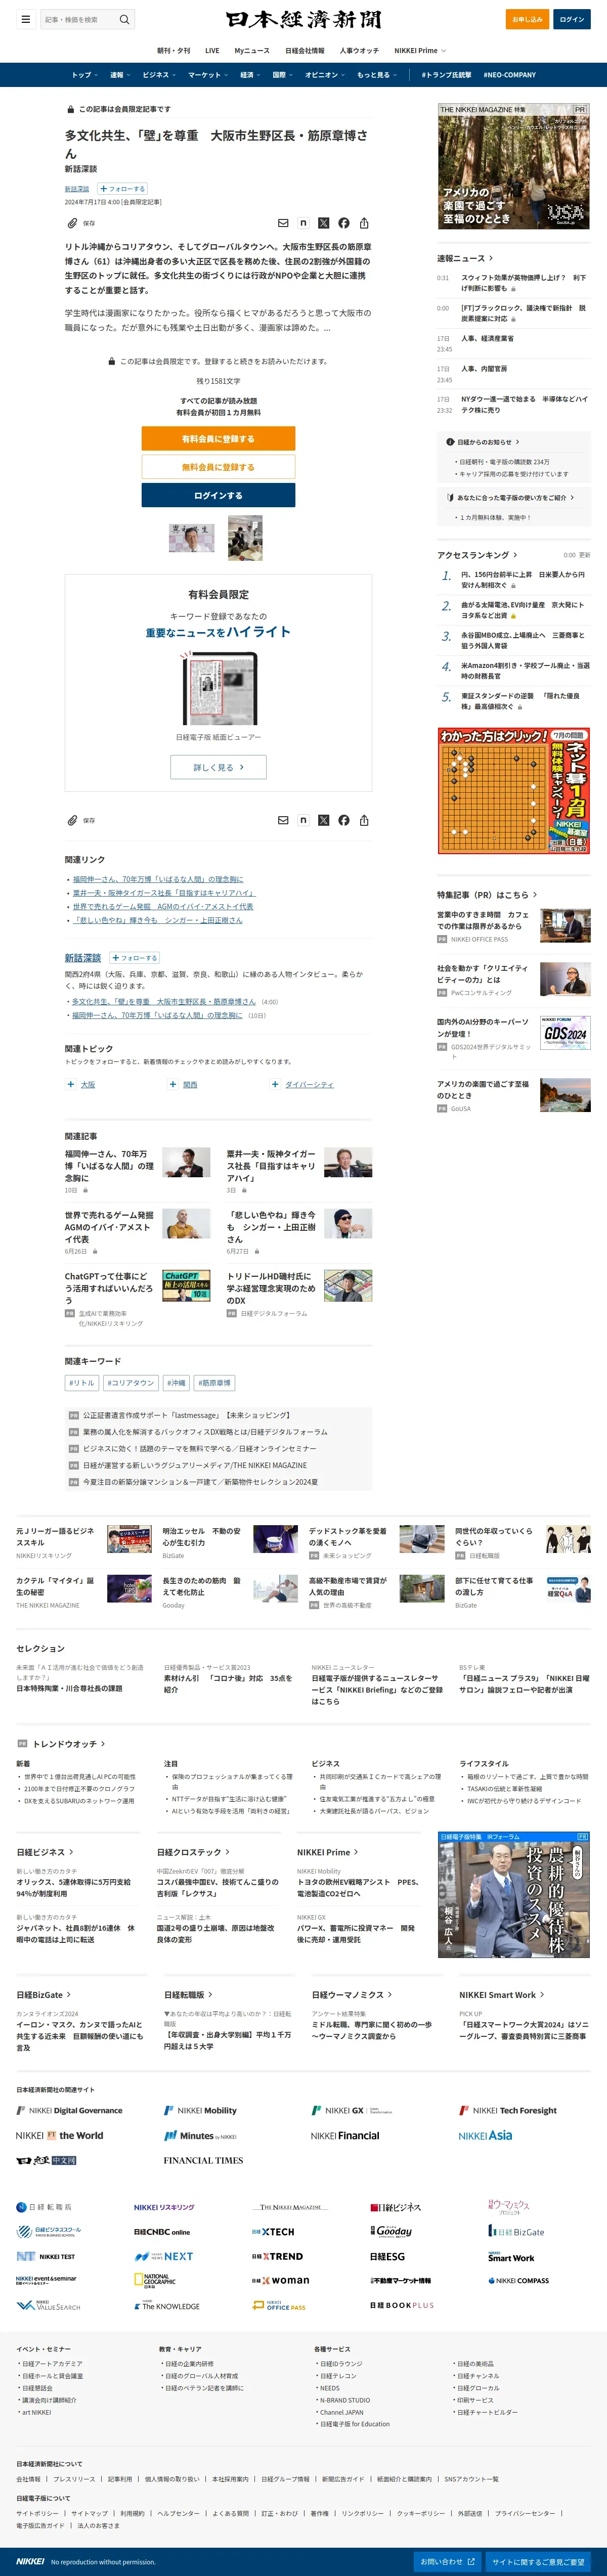
Task: Click 無料会員に登録する outlined button
Action: (218, 467)
